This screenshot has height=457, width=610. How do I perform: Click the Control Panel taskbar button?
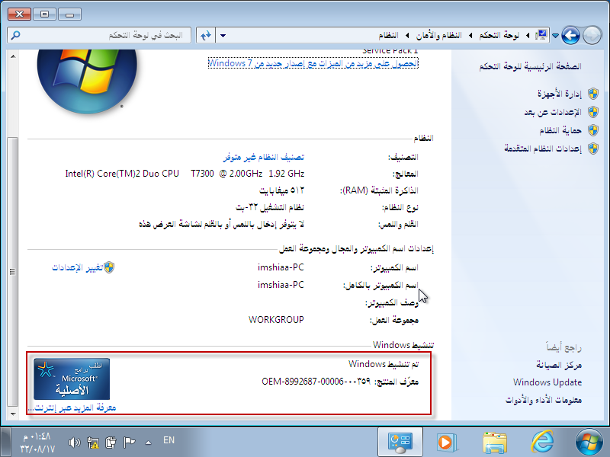(400, 443)
